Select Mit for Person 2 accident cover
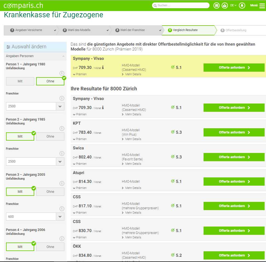Image resolution: width=266 pixels, height=262 pixels. [20, 136]
